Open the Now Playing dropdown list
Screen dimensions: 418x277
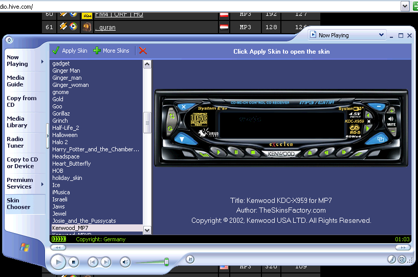tap(381, 35)
